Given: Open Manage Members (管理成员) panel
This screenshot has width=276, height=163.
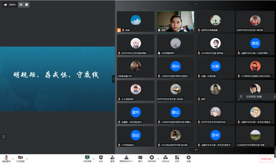Looking at the screenshot, I should pos(126,158).
